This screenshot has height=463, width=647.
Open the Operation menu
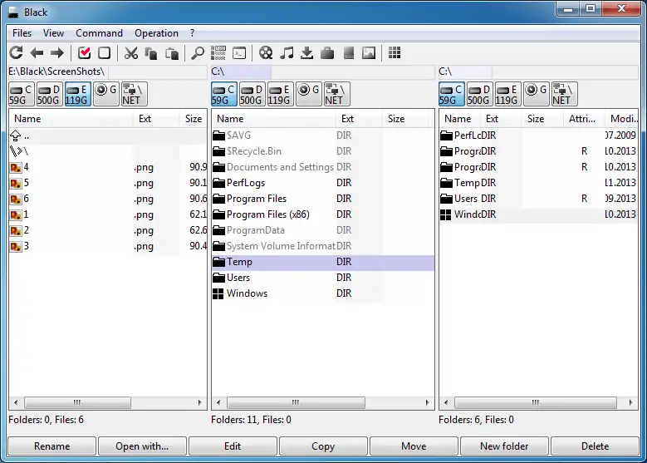coord(156,33)
